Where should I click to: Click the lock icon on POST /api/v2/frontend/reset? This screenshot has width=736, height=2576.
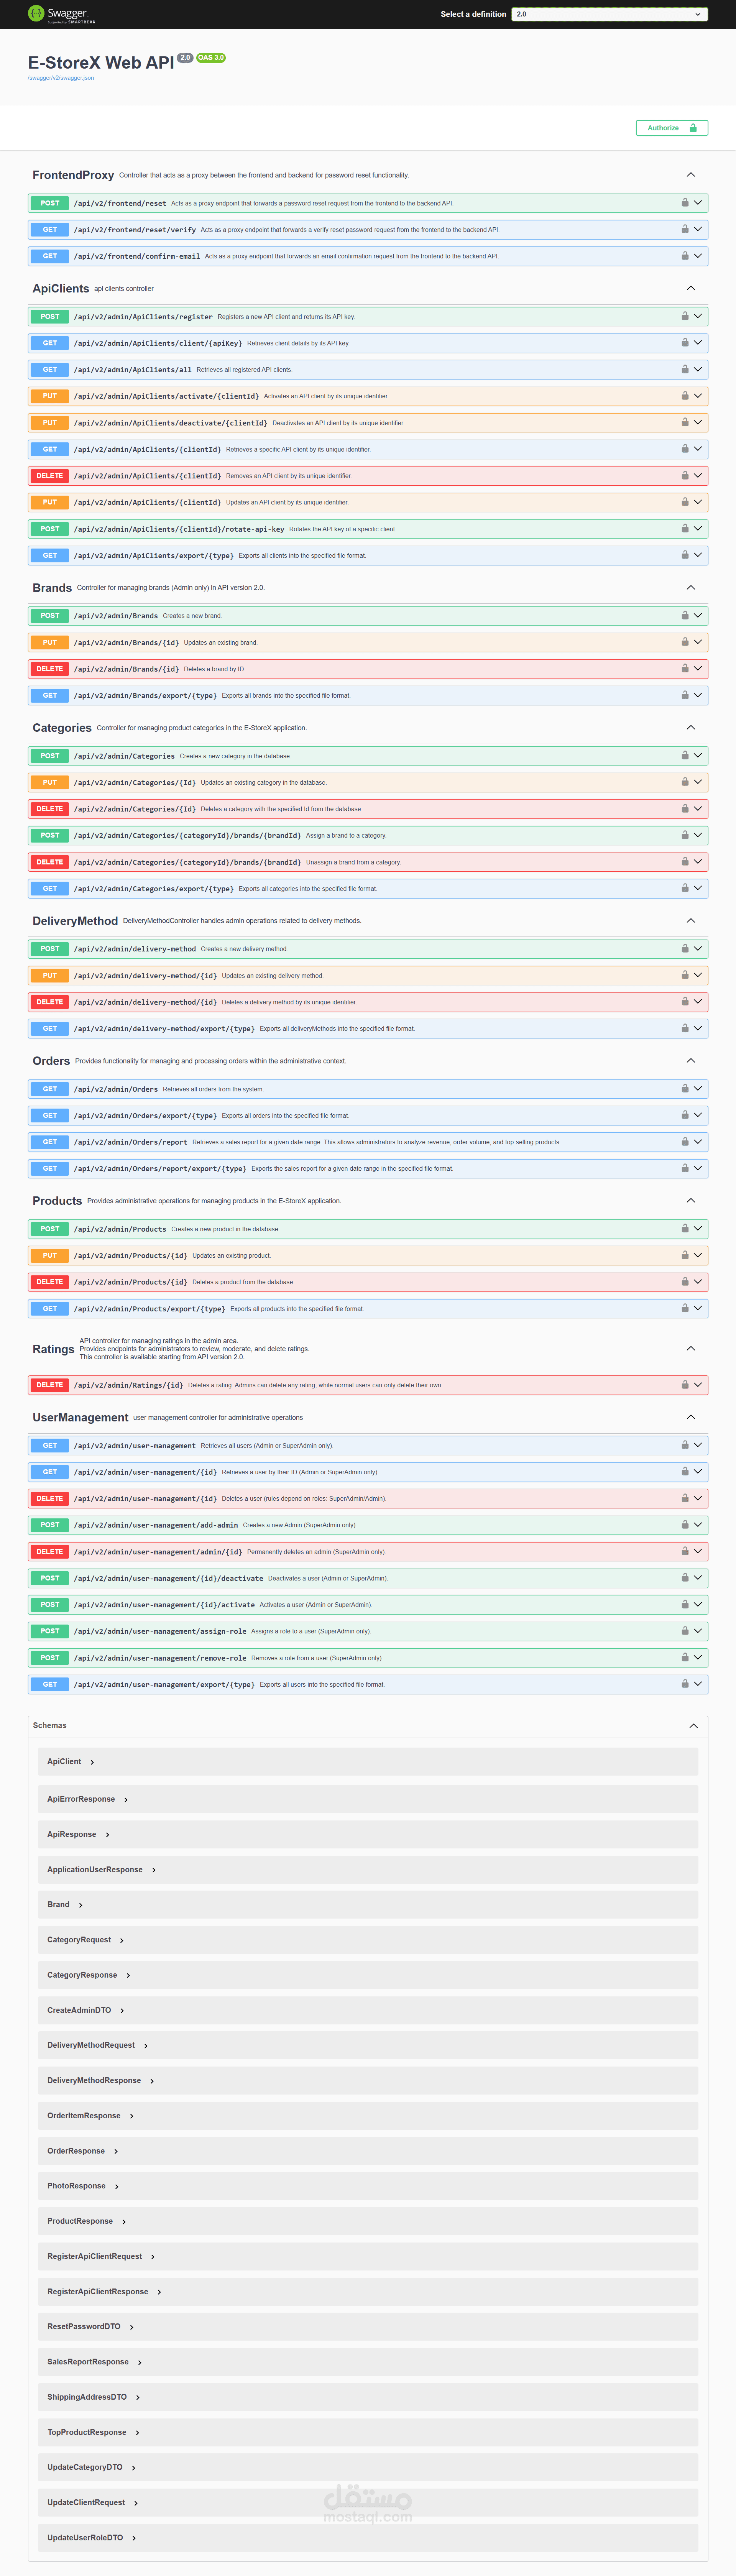coord(685,203)
